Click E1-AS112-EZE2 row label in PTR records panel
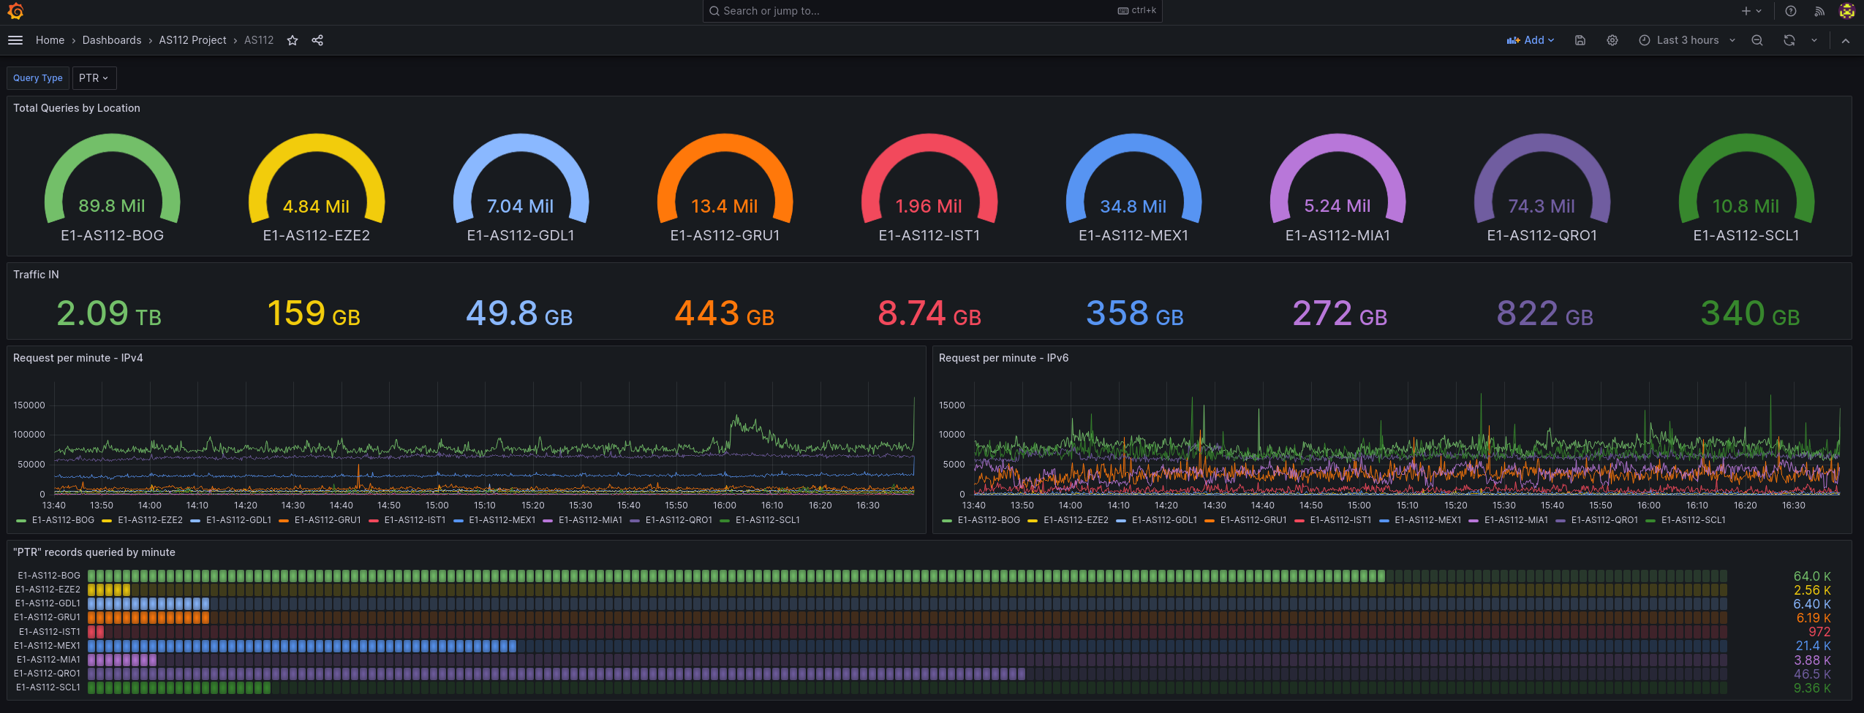Screen dimensions: 1864x713 pos(48,590)
